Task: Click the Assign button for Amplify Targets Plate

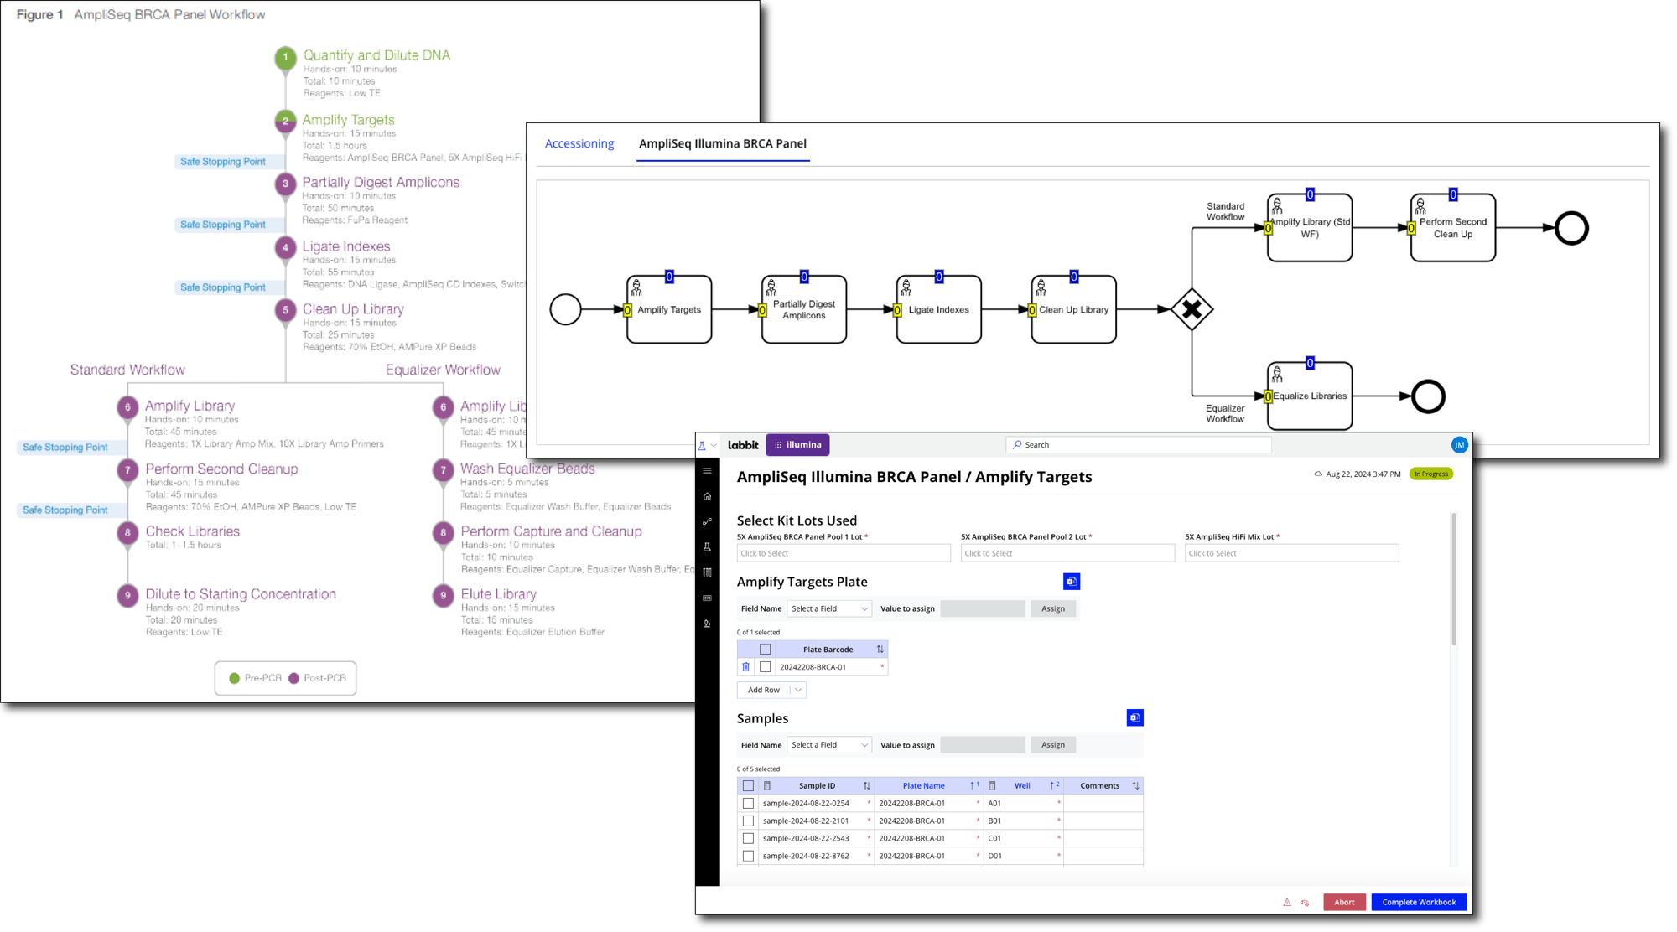Action: (1052, 609)
